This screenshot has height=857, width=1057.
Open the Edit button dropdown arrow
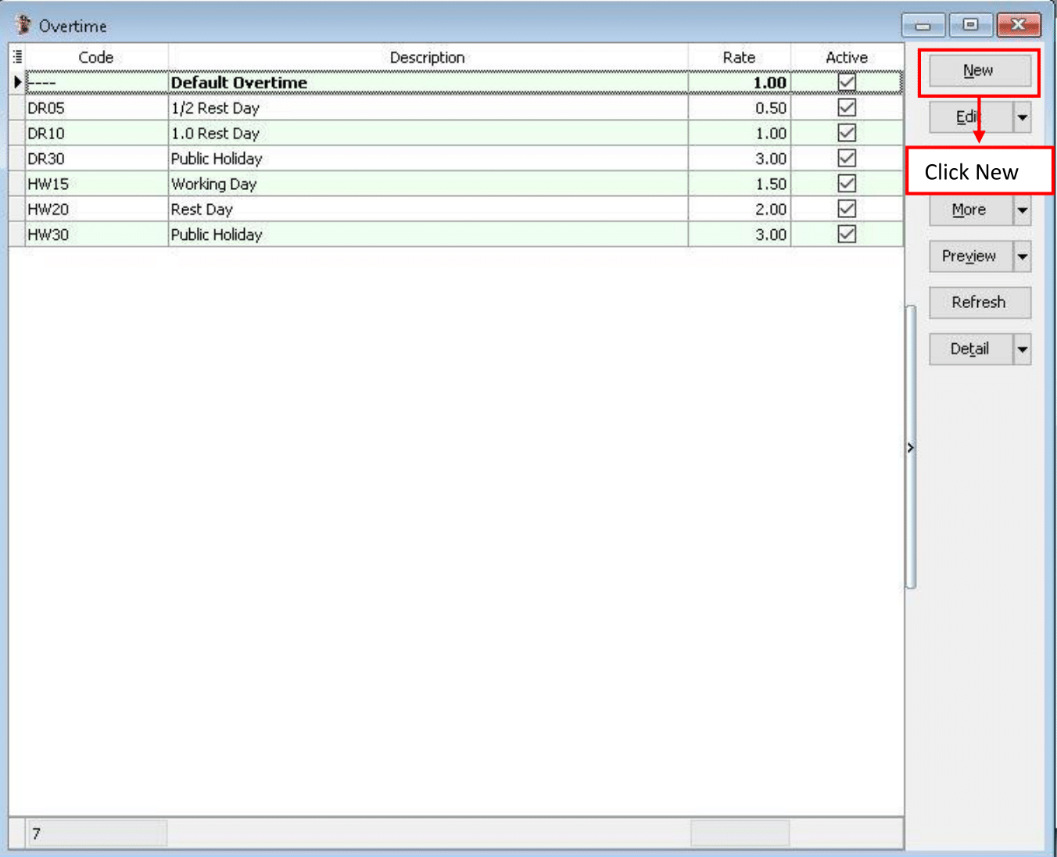point(1023,117)
